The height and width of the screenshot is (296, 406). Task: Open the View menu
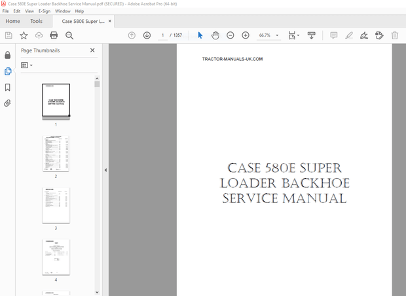coord(29,11)
